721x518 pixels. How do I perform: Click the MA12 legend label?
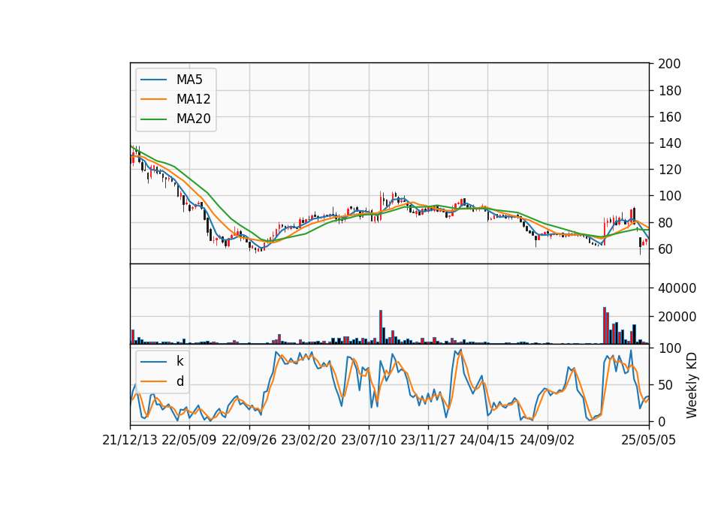point(193,99)
